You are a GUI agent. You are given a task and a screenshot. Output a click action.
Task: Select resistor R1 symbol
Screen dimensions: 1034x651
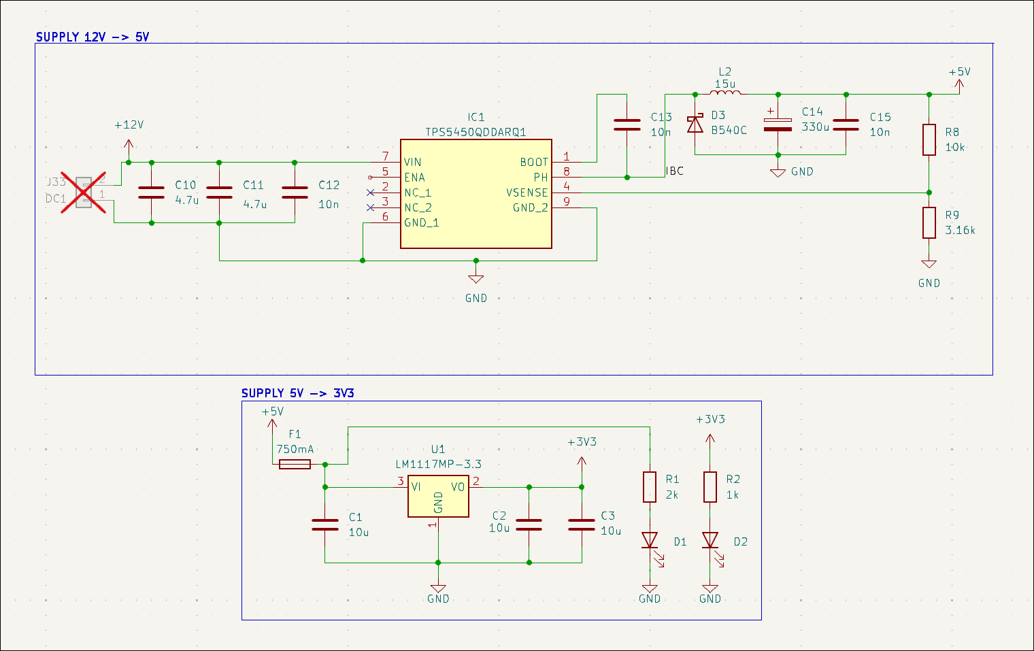click(650, 487)
